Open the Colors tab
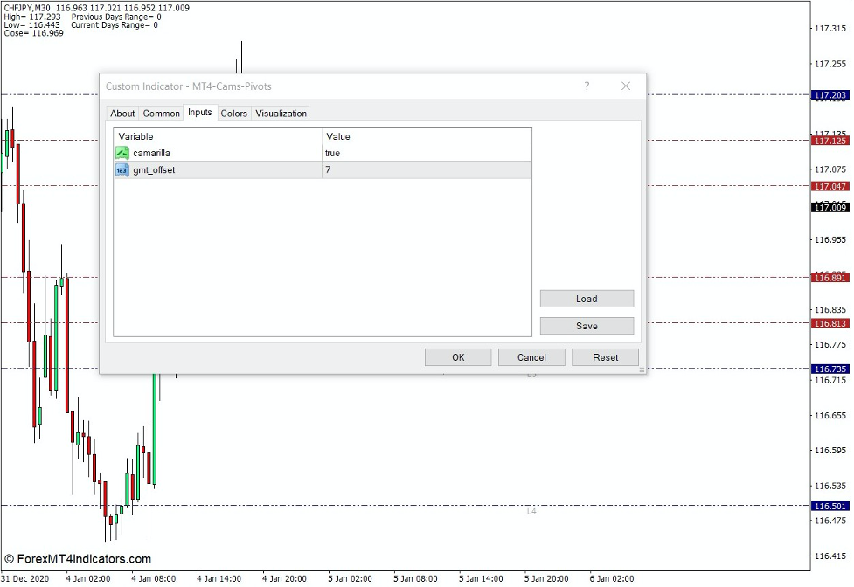Image resolution: width=854 pixels, height=587 pixels. (x=233, y=113)
